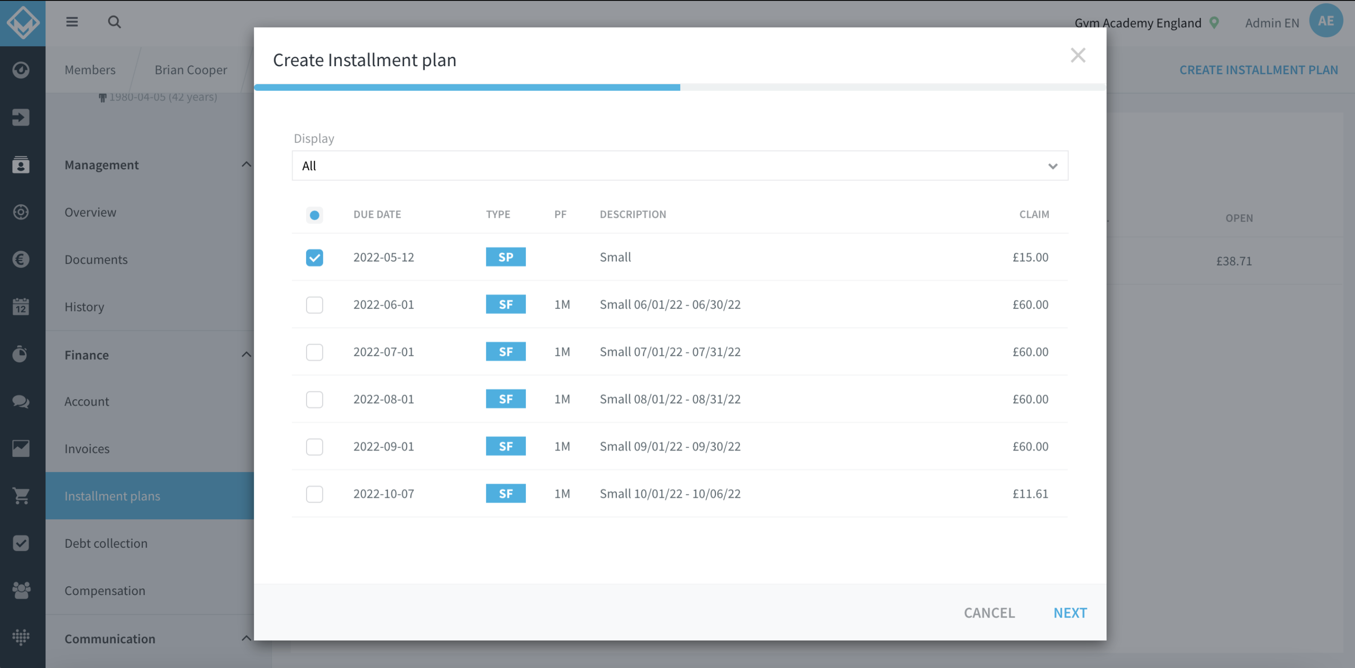Viewport: 1355px width, 668px height.
Task: Click the group people icon in sidebar
Action: (x=21, y=590)
